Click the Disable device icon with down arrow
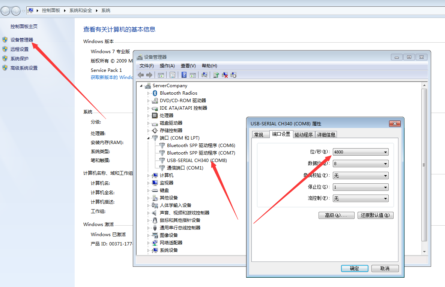Viewport: 445px width, 287px height. (x=233, y=75)
